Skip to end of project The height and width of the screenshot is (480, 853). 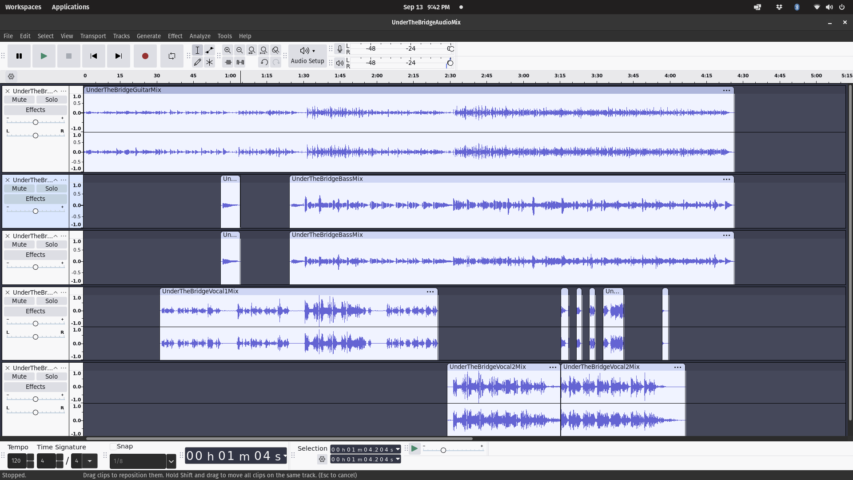(x=119, y=56)
